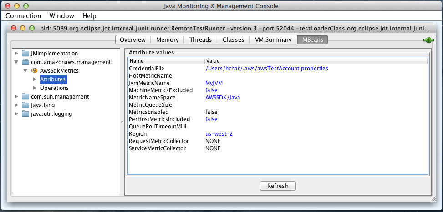
Task: Switch to the Memory tab
Action: (x=167, y=39)
